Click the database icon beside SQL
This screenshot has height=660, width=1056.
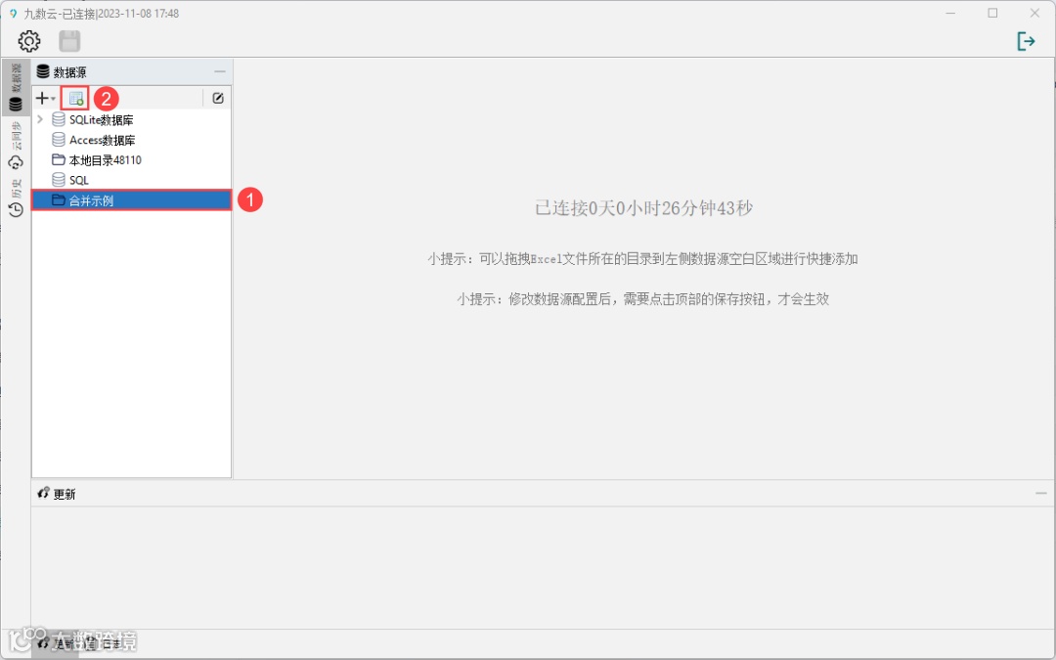(x=59, y=179)
